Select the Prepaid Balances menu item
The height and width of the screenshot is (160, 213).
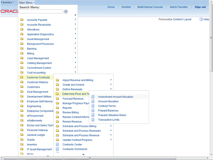108,111
